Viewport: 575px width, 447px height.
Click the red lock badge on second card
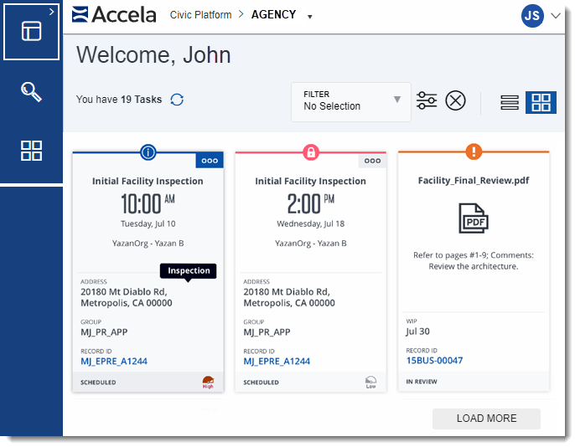pos(311,152)
